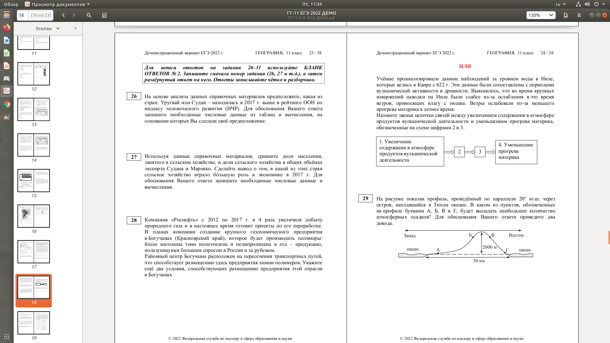This screenshot has width=610, height=343.
Task: Open the search tool
Action: [x=89, y=15]
